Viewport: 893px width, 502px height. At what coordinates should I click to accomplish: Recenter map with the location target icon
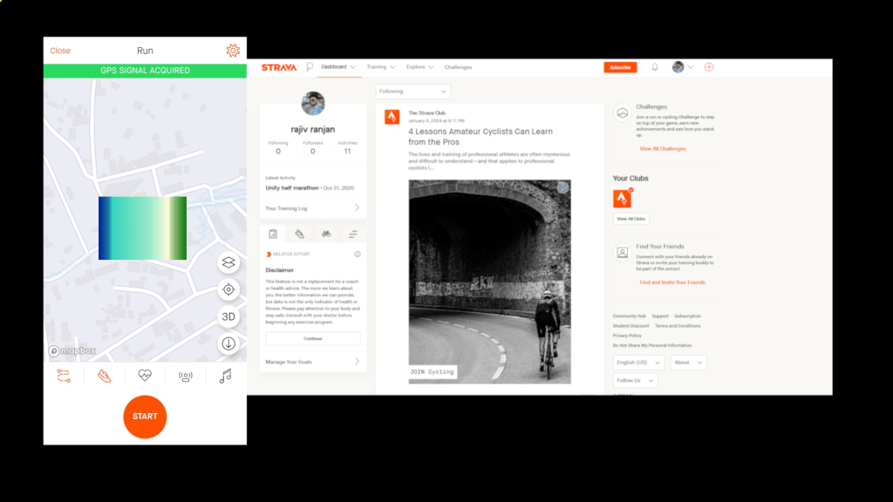click(x=228, y=289)
